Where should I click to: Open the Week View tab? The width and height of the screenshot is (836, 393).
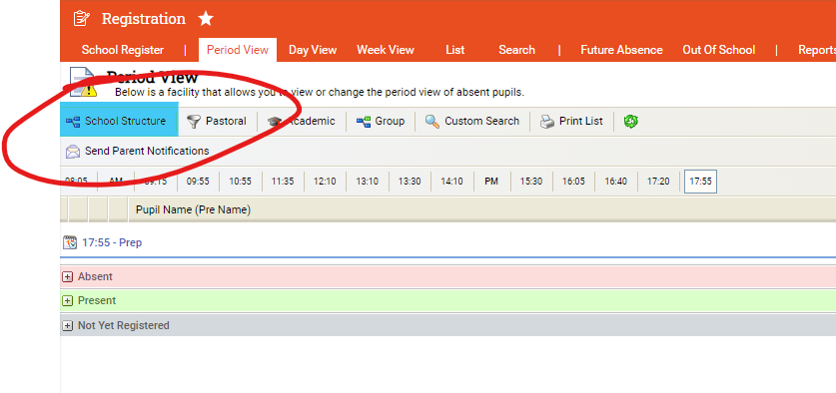coord(386,50)
